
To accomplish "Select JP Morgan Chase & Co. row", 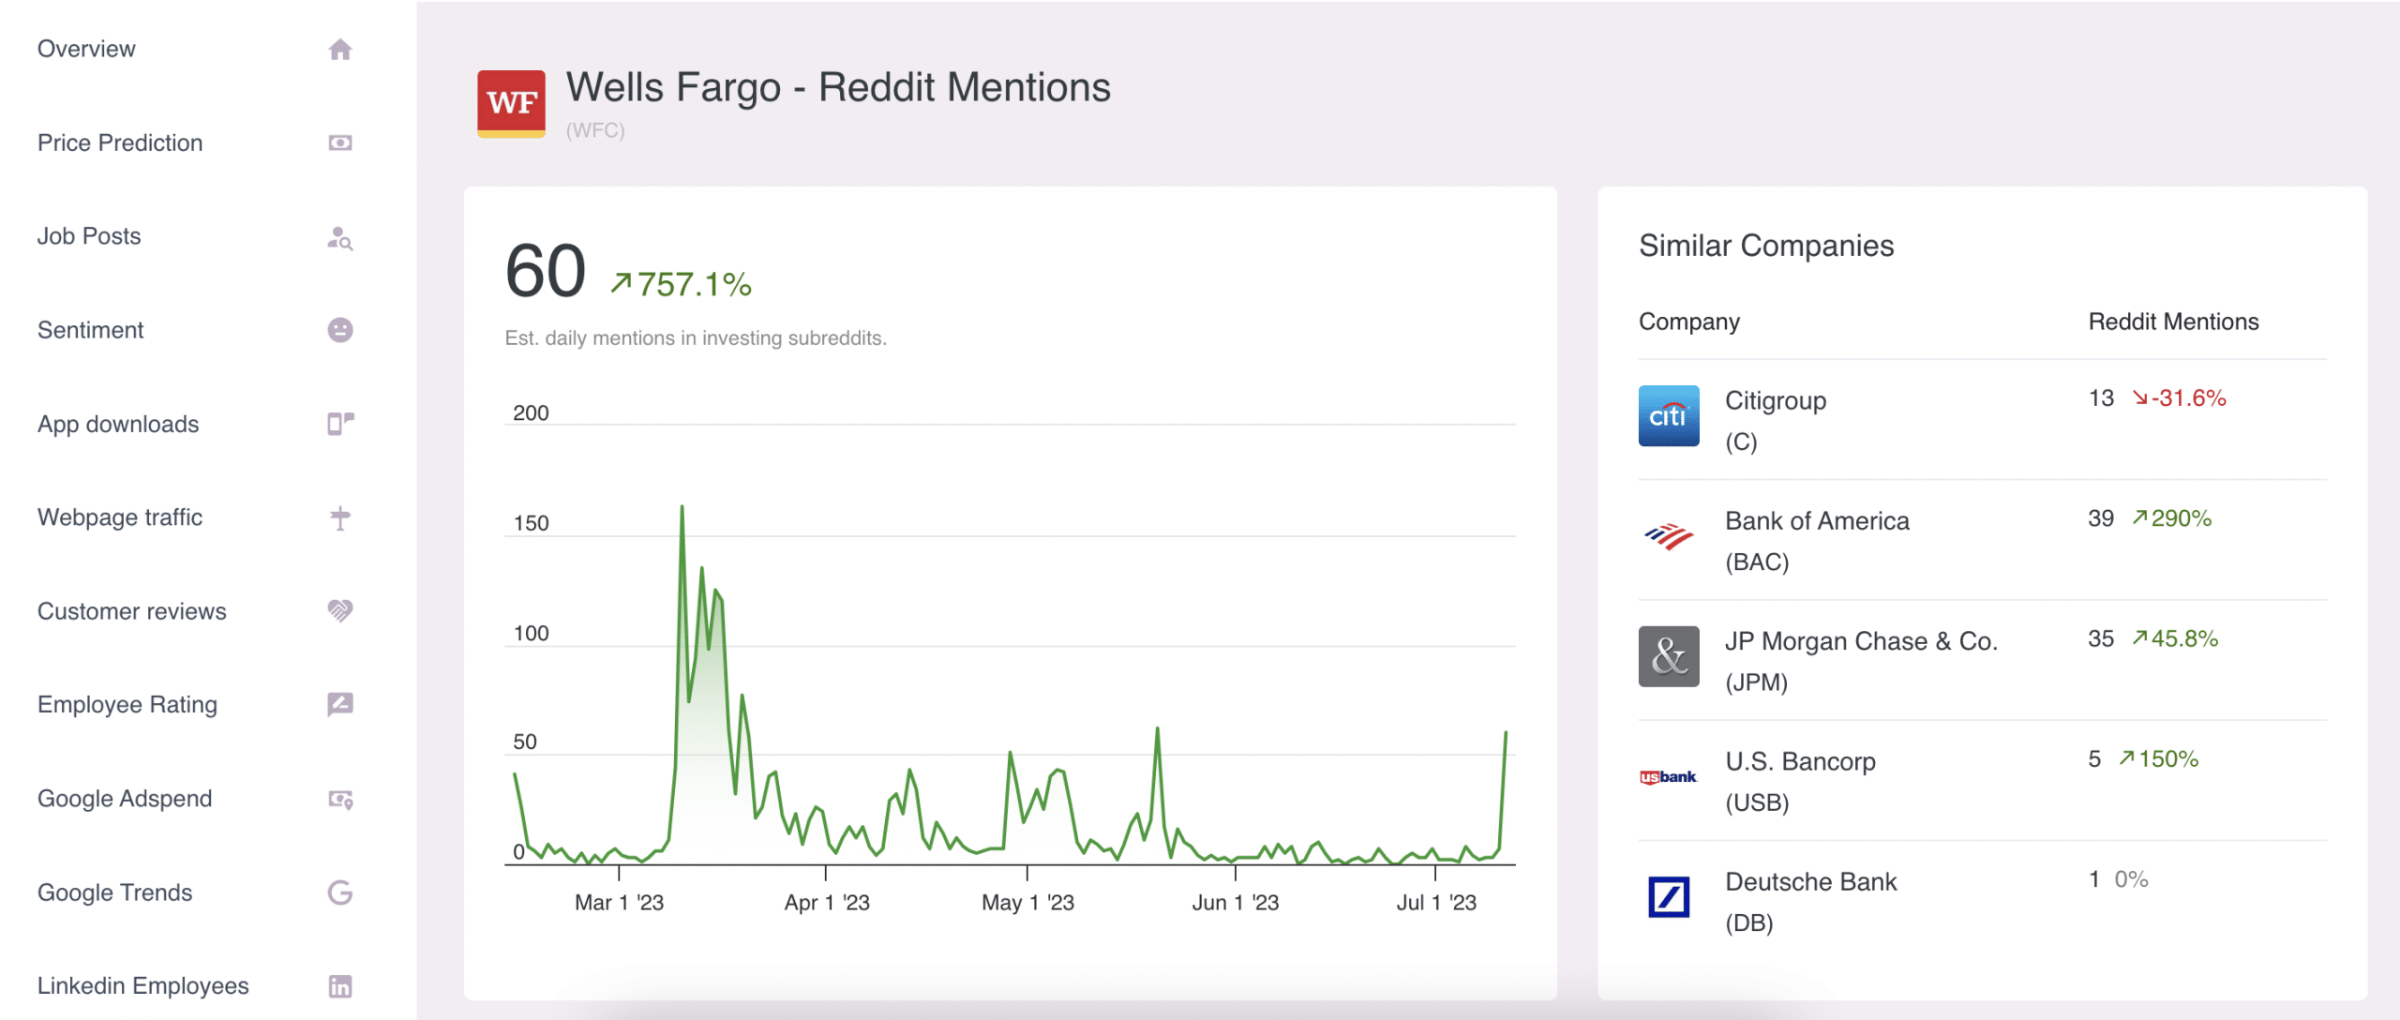I will (1860, 641).
